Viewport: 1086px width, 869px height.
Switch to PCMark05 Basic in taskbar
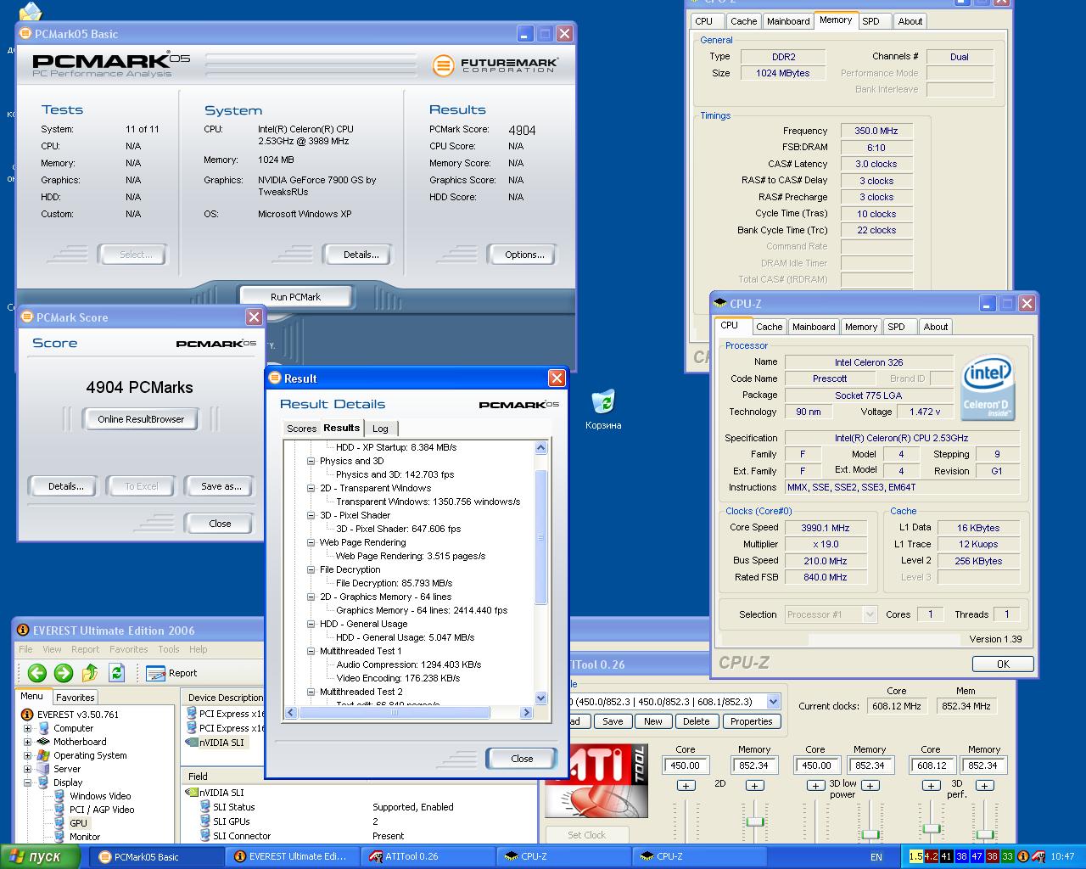pyautogui.click(x=159, y=856)
